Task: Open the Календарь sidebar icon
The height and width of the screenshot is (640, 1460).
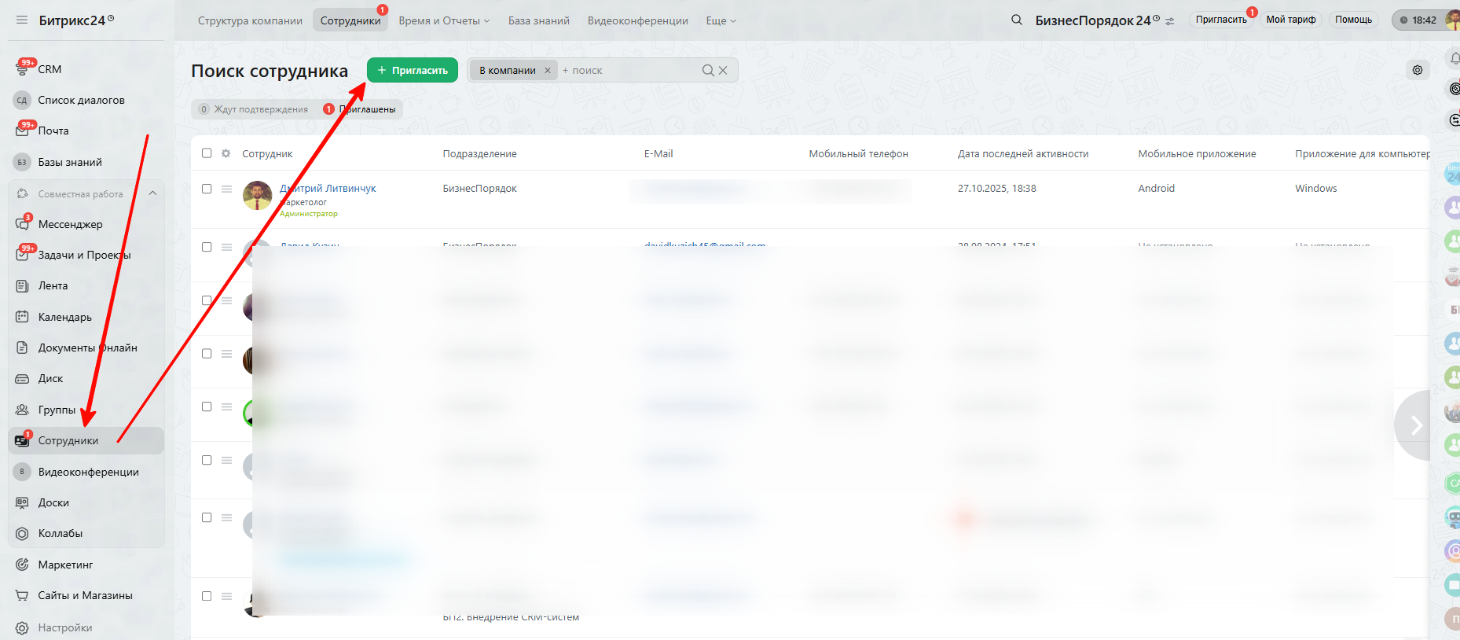Action: pos(22,317)
